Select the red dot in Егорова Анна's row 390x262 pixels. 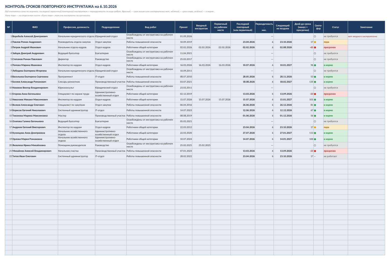pos(315,94)
